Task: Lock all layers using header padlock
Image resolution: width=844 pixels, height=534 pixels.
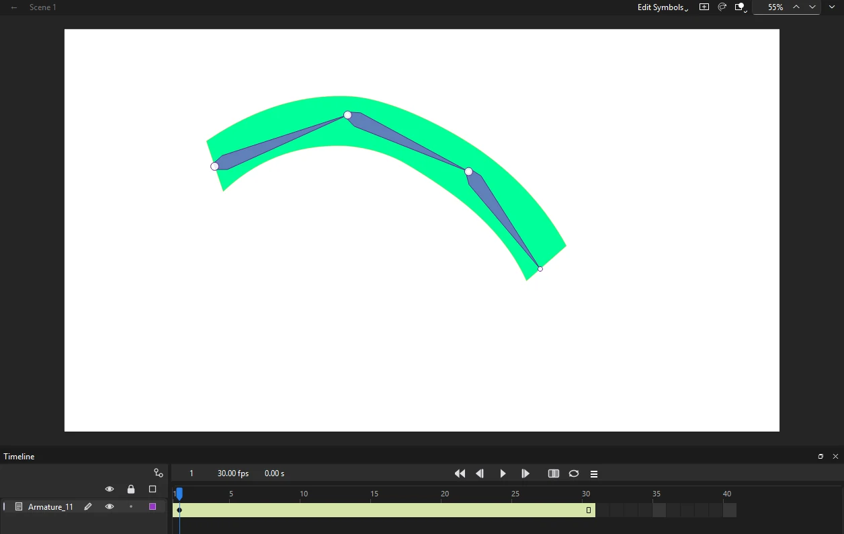Action: point(131,489)
